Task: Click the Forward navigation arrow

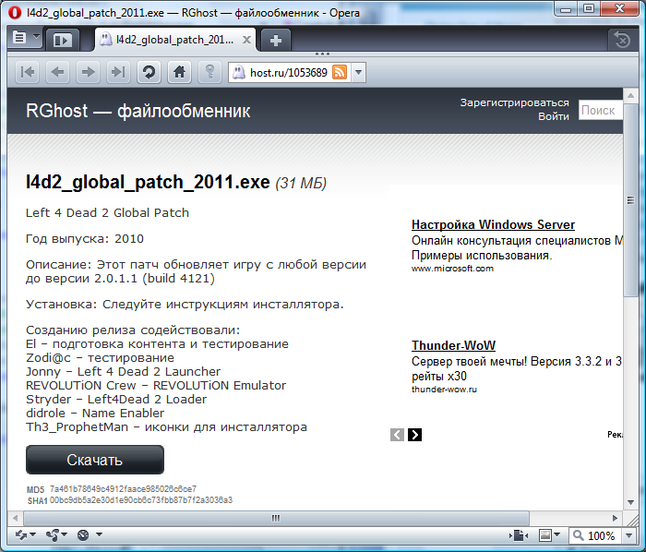Action: [88, 72]
